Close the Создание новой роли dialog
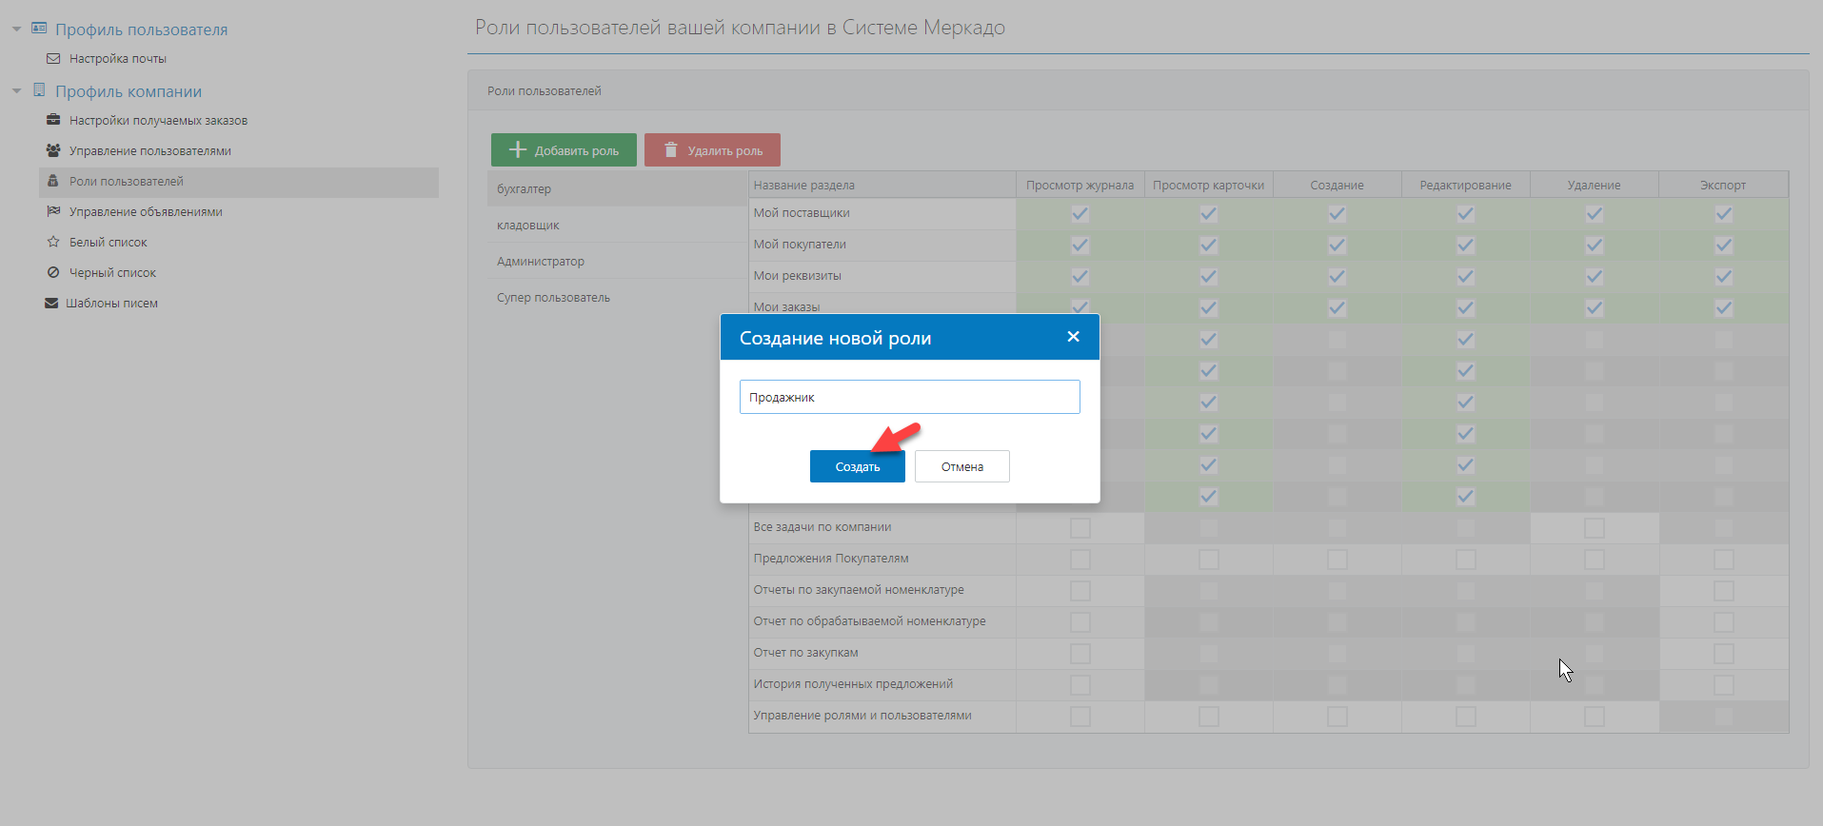 pos(1073,337)
